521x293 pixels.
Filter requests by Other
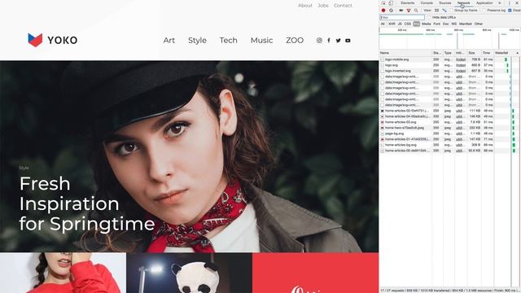[x=479, y=24]
